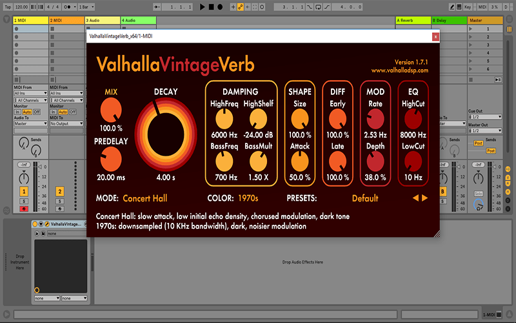Toggle the ValhallaVintageVerb device activator
Image resolution: width=516 pixels, height=323 pixels.
(x=35, y=224)
